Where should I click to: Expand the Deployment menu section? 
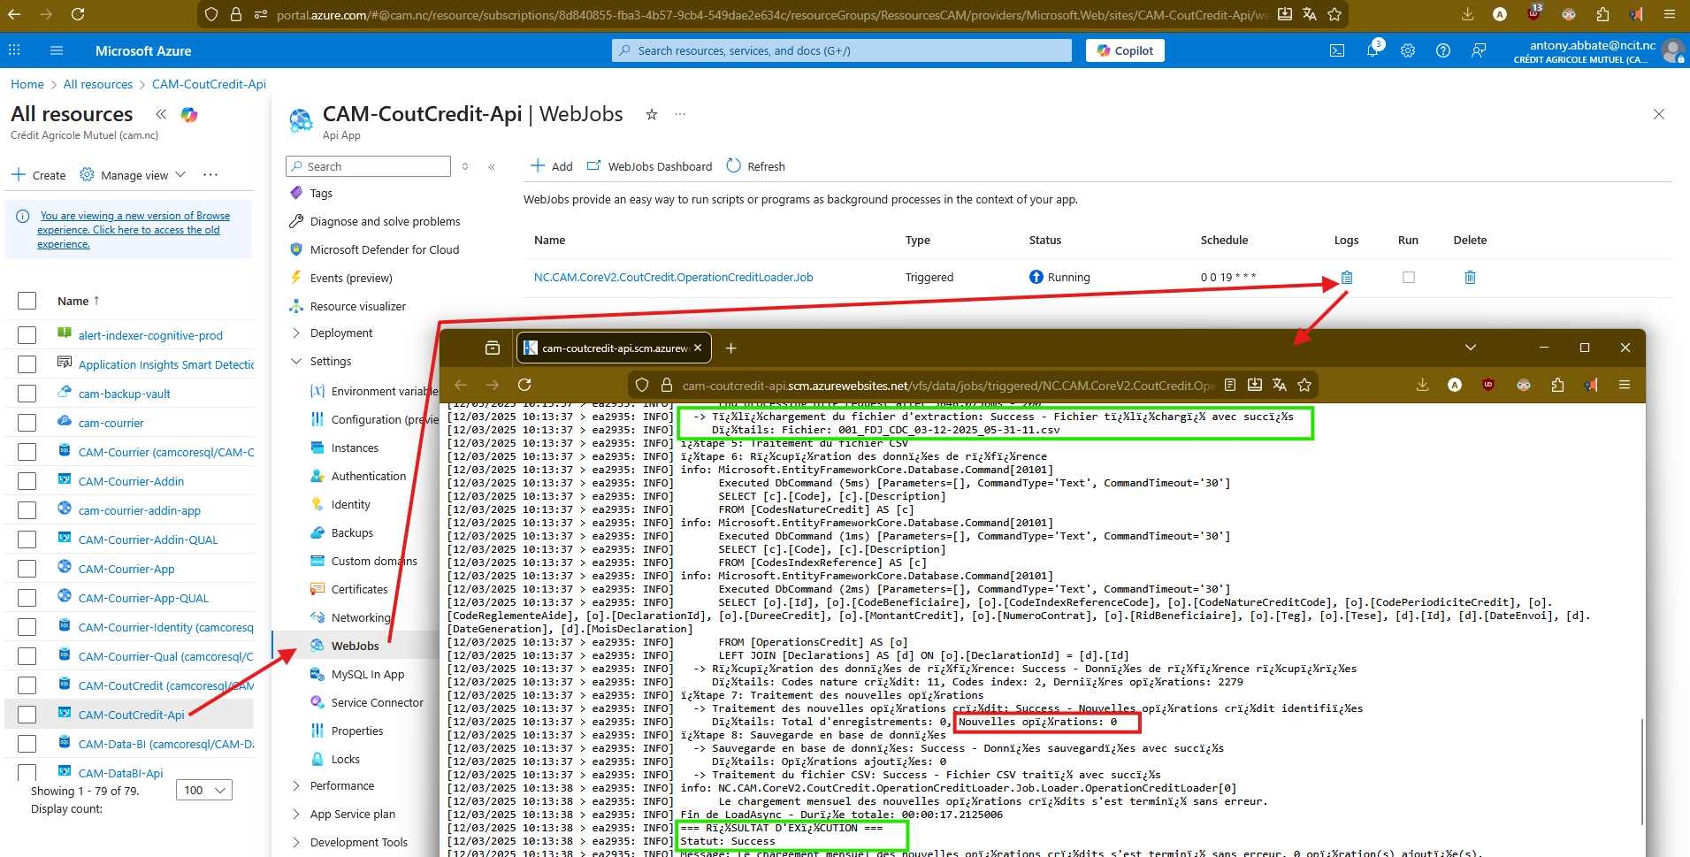coord(296,333)
